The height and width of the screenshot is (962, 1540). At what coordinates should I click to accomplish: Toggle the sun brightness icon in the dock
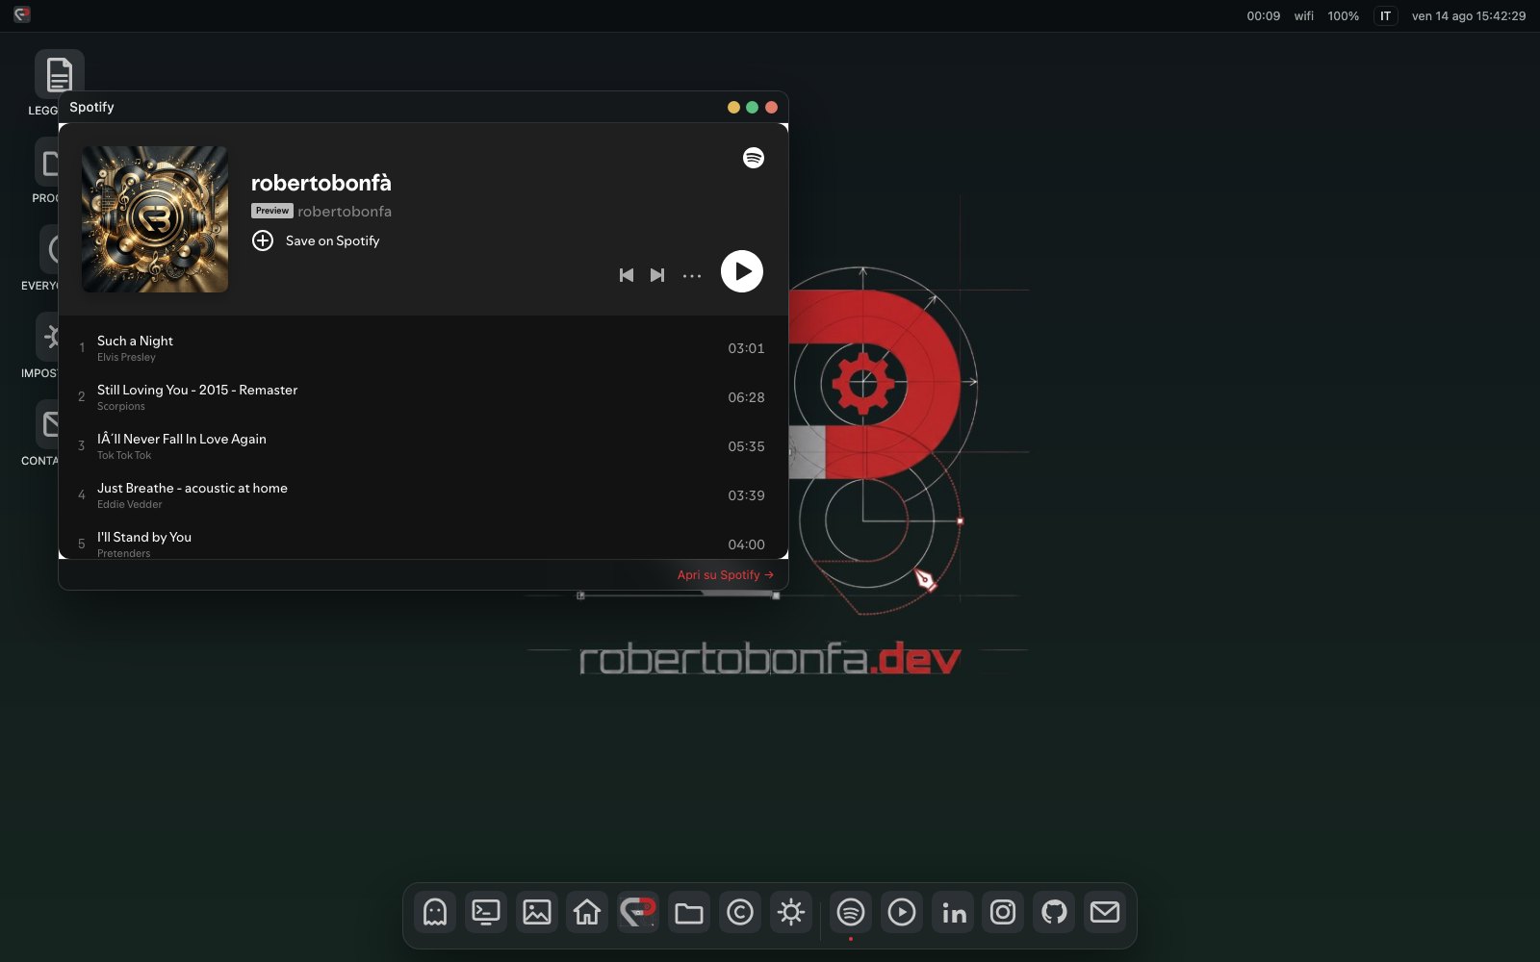click(x=791, y=912)
